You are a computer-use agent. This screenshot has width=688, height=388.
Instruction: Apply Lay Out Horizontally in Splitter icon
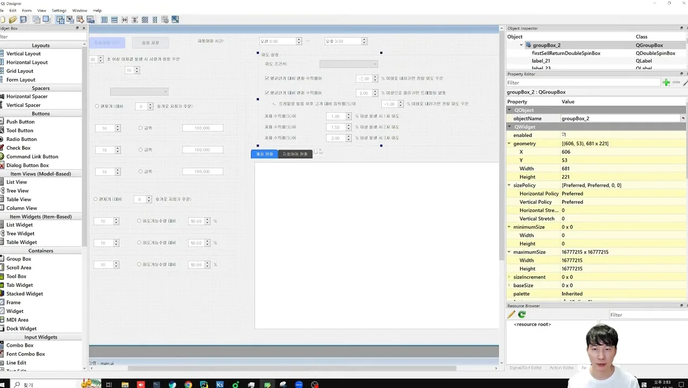point(125,20)
